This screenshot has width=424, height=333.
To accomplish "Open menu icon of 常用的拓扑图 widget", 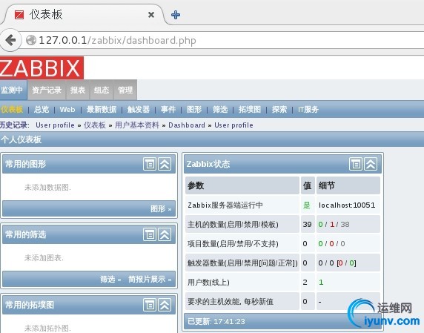I will (150, 305).
